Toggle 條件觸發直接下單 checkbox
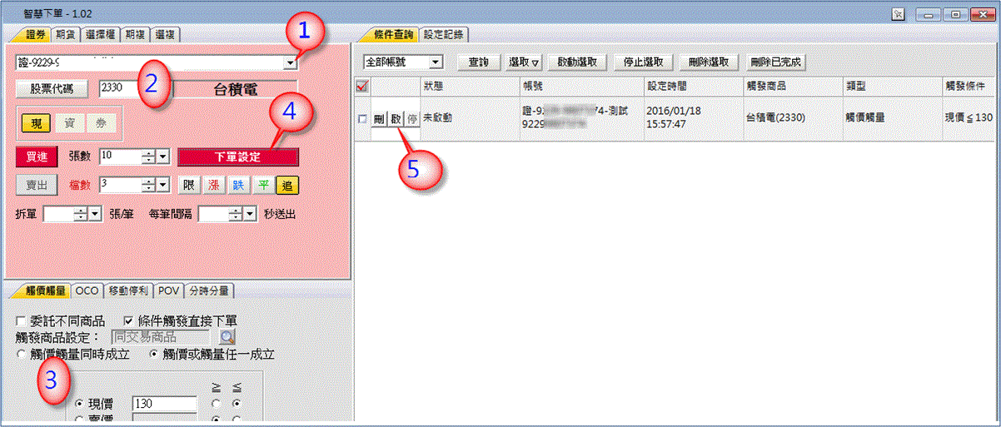Viewport: 1001px width, 427px height. click(129, 320)
